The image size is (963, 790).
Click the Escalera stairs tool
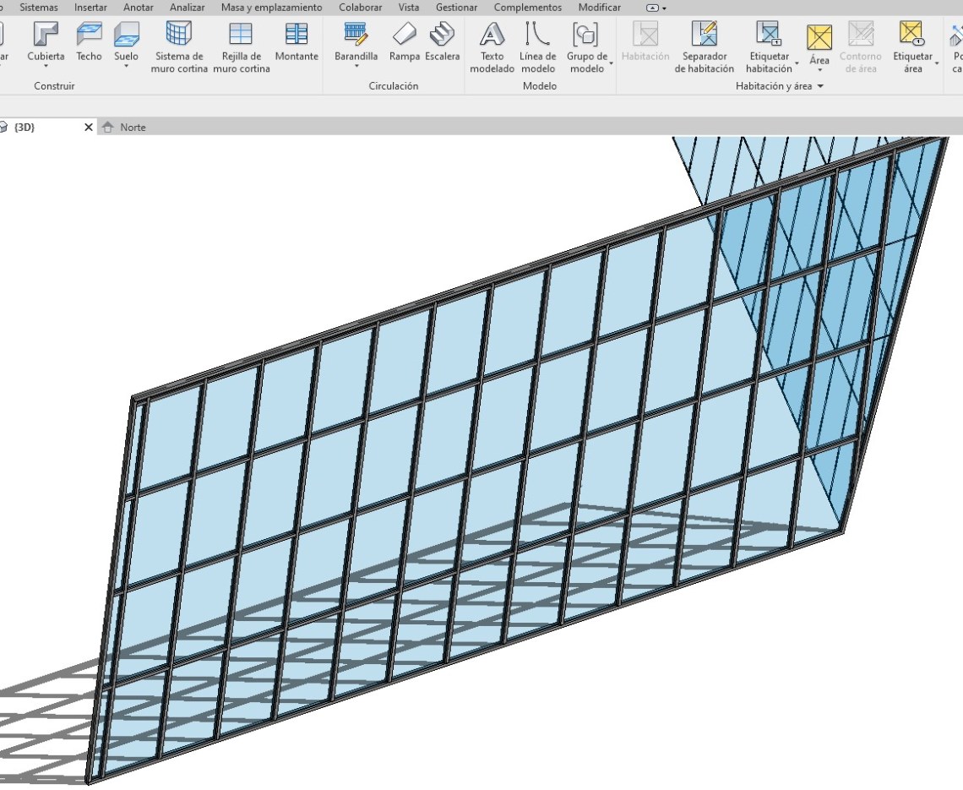(x=442, y=41)
